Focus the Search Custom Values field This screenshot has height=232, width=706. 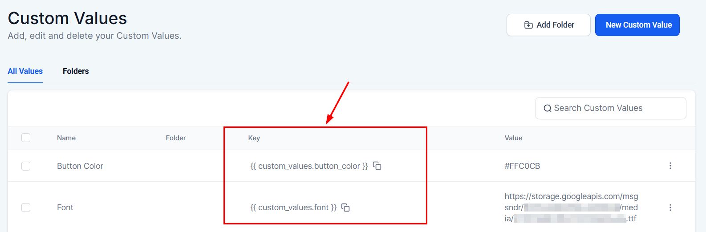coord(614,108)
